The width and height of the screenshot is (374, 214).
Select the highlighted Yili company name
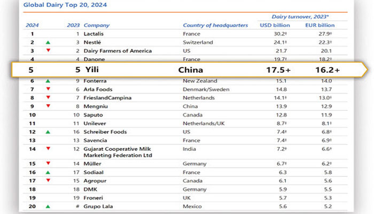(x=94, y=70)
